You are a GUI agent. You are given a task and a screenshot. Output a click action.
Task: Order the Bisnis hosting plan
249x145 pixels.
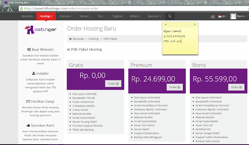[236, 87]
